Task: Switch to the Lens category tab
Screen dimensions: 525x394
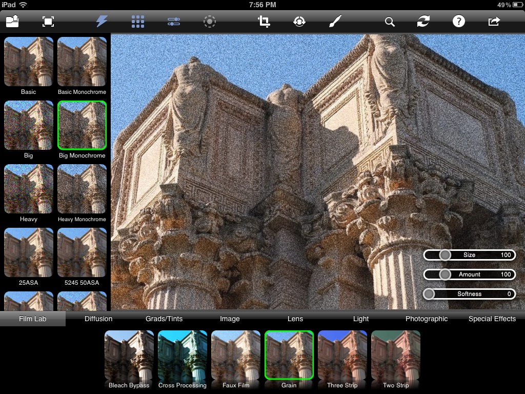Action: [295, 319]
